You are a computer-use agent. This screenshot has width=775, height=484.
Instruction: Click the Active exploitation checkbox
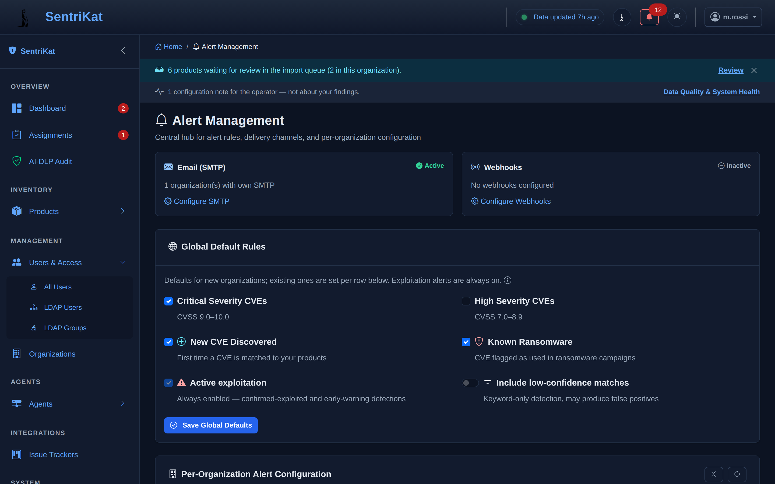[x=168, y=383]
